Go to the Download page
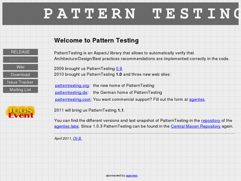The height and width of the screenshot is (181, 241). pos(20,74)
